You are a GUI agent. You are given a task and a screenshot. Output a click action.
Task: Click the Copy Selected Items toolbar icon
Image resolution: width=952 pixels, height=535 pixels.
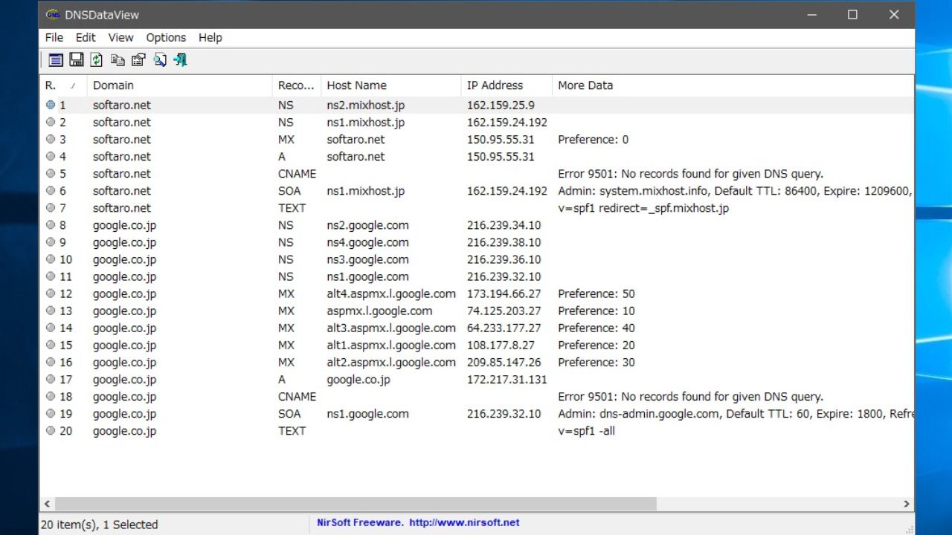coord(118,60)
